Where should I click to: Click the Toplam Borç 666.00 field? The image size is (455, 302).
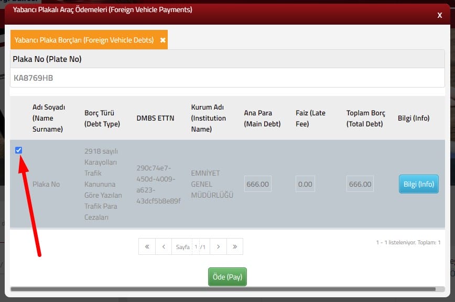click(360, 184)
